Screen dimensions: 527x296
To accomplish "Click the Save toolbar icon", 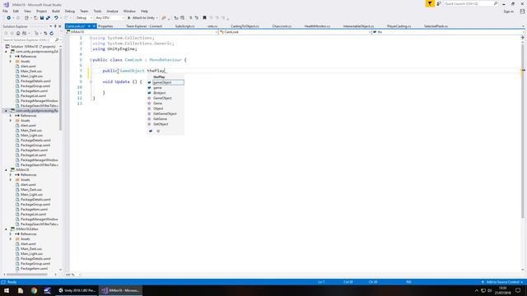I will tap(42, 18).
